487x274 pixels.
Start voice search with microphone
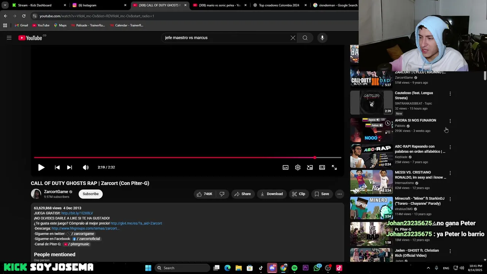click(322, 38)
